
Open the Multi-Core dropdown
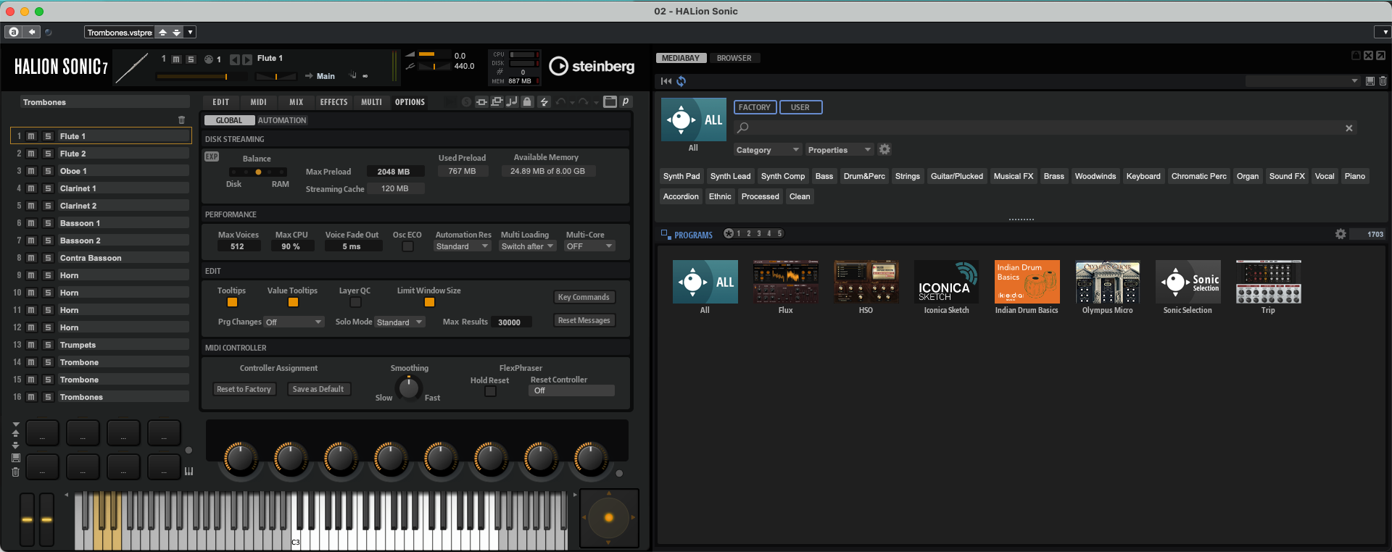point(589,246)
